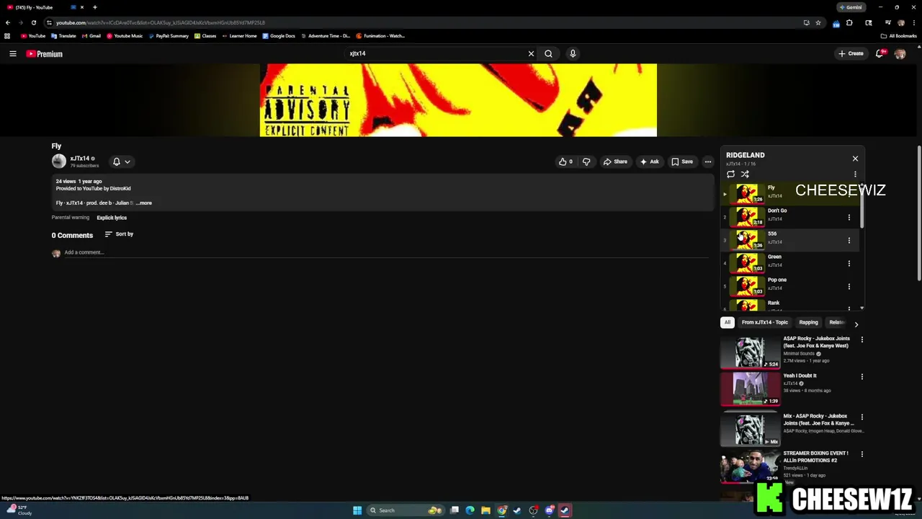This screenshot has height=519, width=922.
Task: Open File Explorer from taskbar
Action: click(x=485, y=510)
